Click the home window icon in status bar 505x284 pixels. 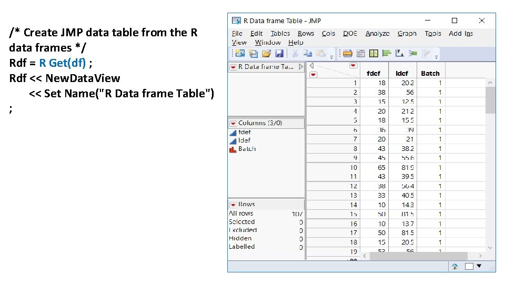tap(454, 266)
